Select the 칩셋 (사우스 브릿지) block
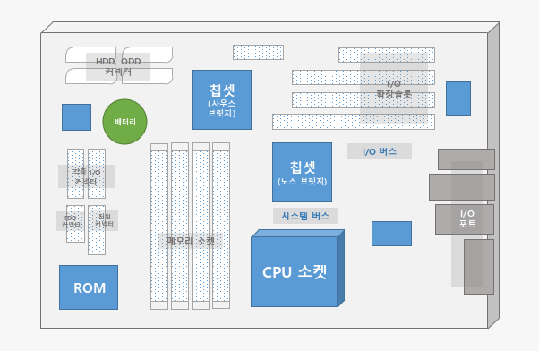Image resolution: width=539 pixels, height=351 pixels. (221, 100)
